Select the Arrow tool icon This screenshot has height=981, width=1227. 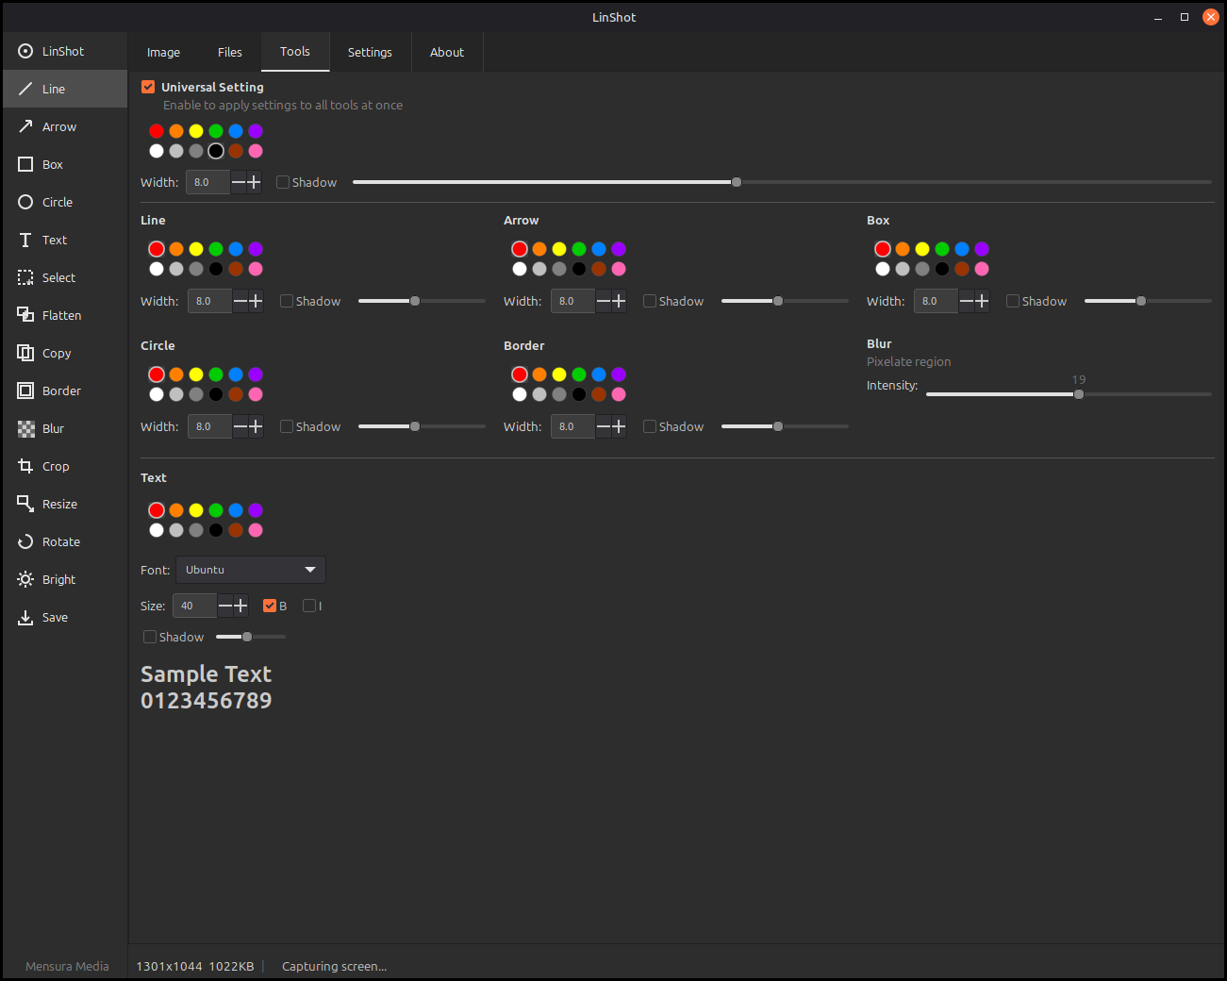pyautogui.click(x=25, y=126)
